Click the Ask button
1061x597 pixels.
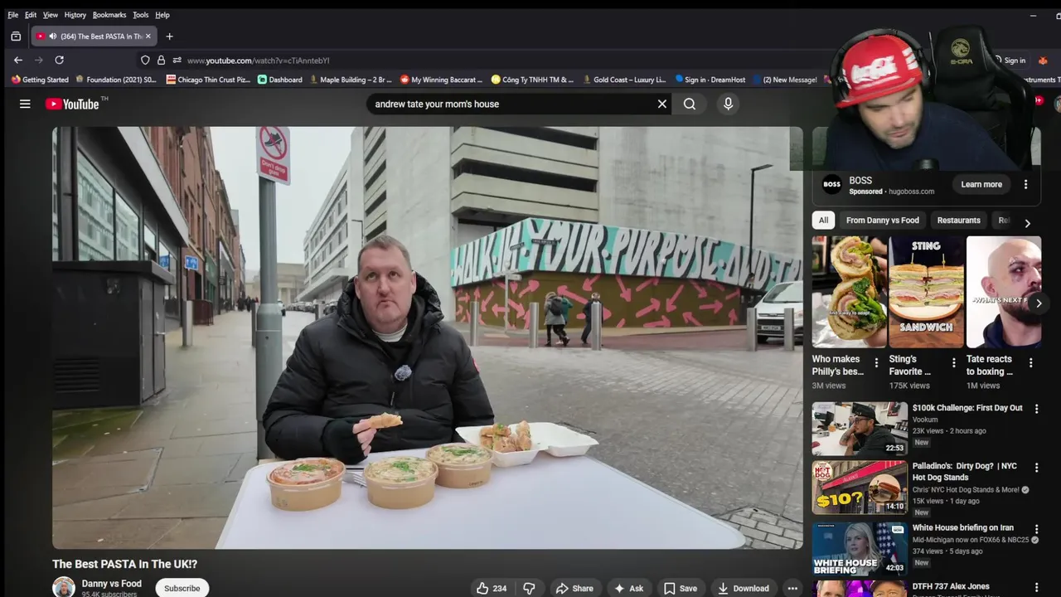click(x=628, y=588)
